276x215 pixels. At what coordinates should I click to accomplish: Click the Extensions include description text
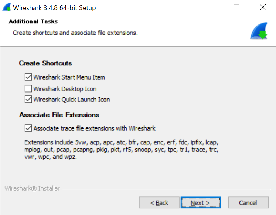coord(121,150)
